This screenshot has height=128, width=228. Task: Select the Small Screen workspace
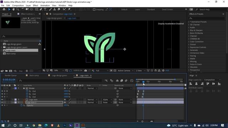[x=167, y=10]
